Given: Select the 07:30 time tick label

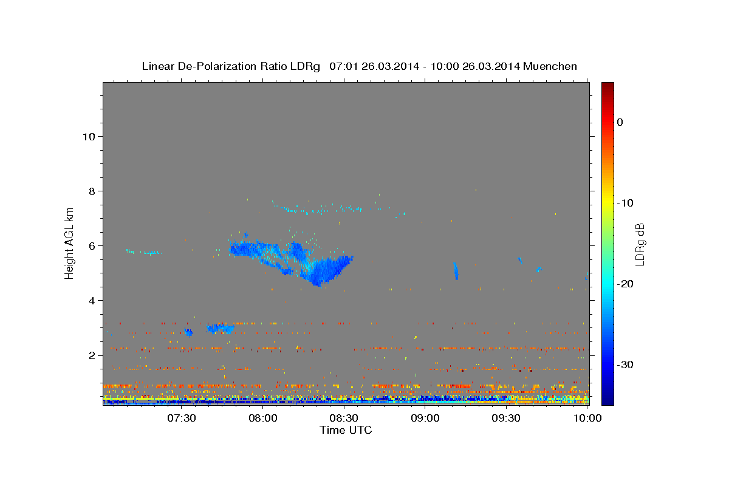Looking at the screenshot, I should (182, 419).
